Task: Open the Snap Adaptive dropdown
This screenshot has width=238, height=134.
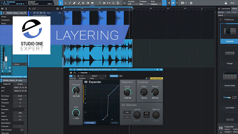Action: (x=156, y=4)
